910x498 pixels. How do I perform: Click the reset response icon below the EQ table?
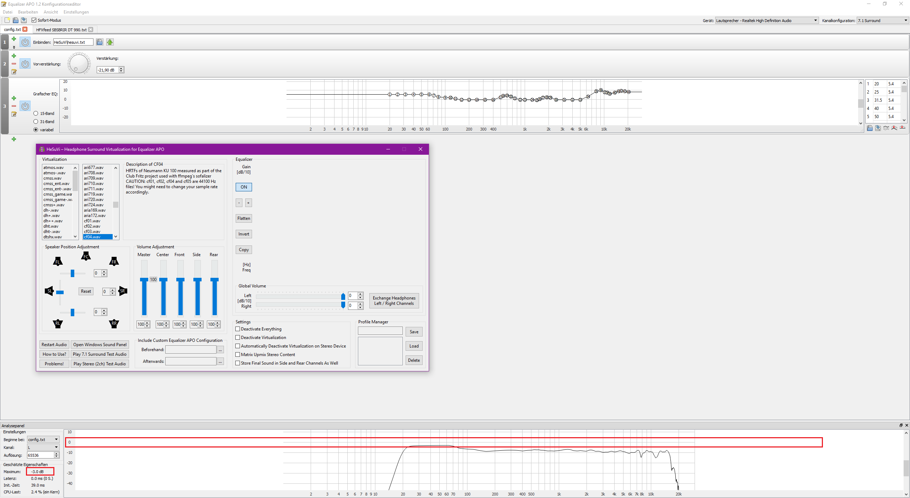point(903,128)
